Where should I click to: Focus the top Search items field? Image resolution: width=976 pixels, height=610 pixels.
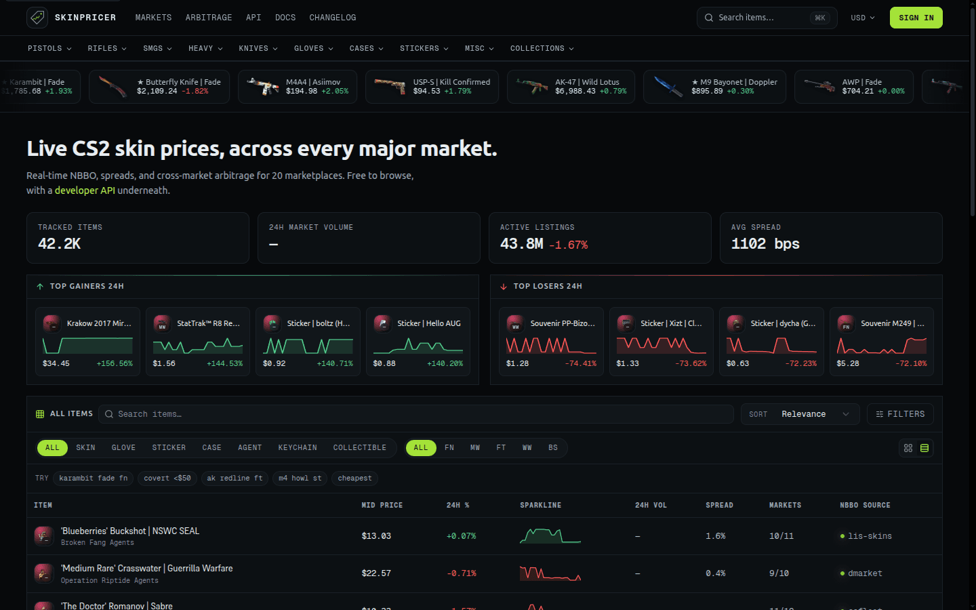(767, 18)
